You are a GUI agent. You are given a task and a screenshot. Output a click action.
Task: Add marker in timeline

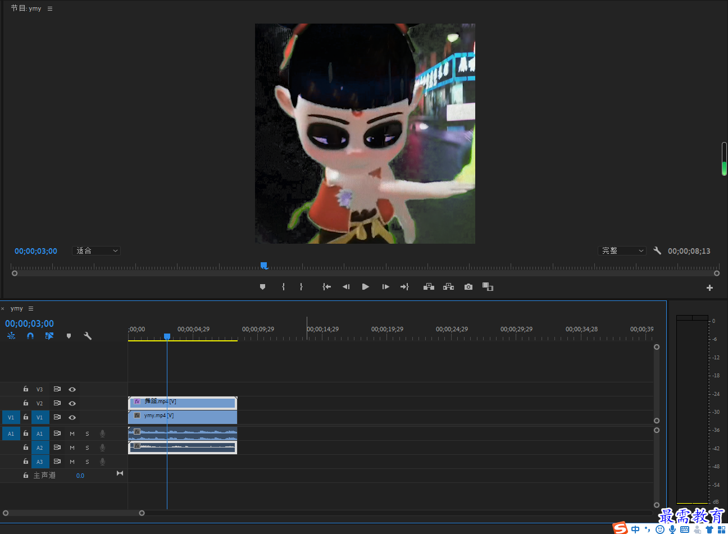point(69,336)
